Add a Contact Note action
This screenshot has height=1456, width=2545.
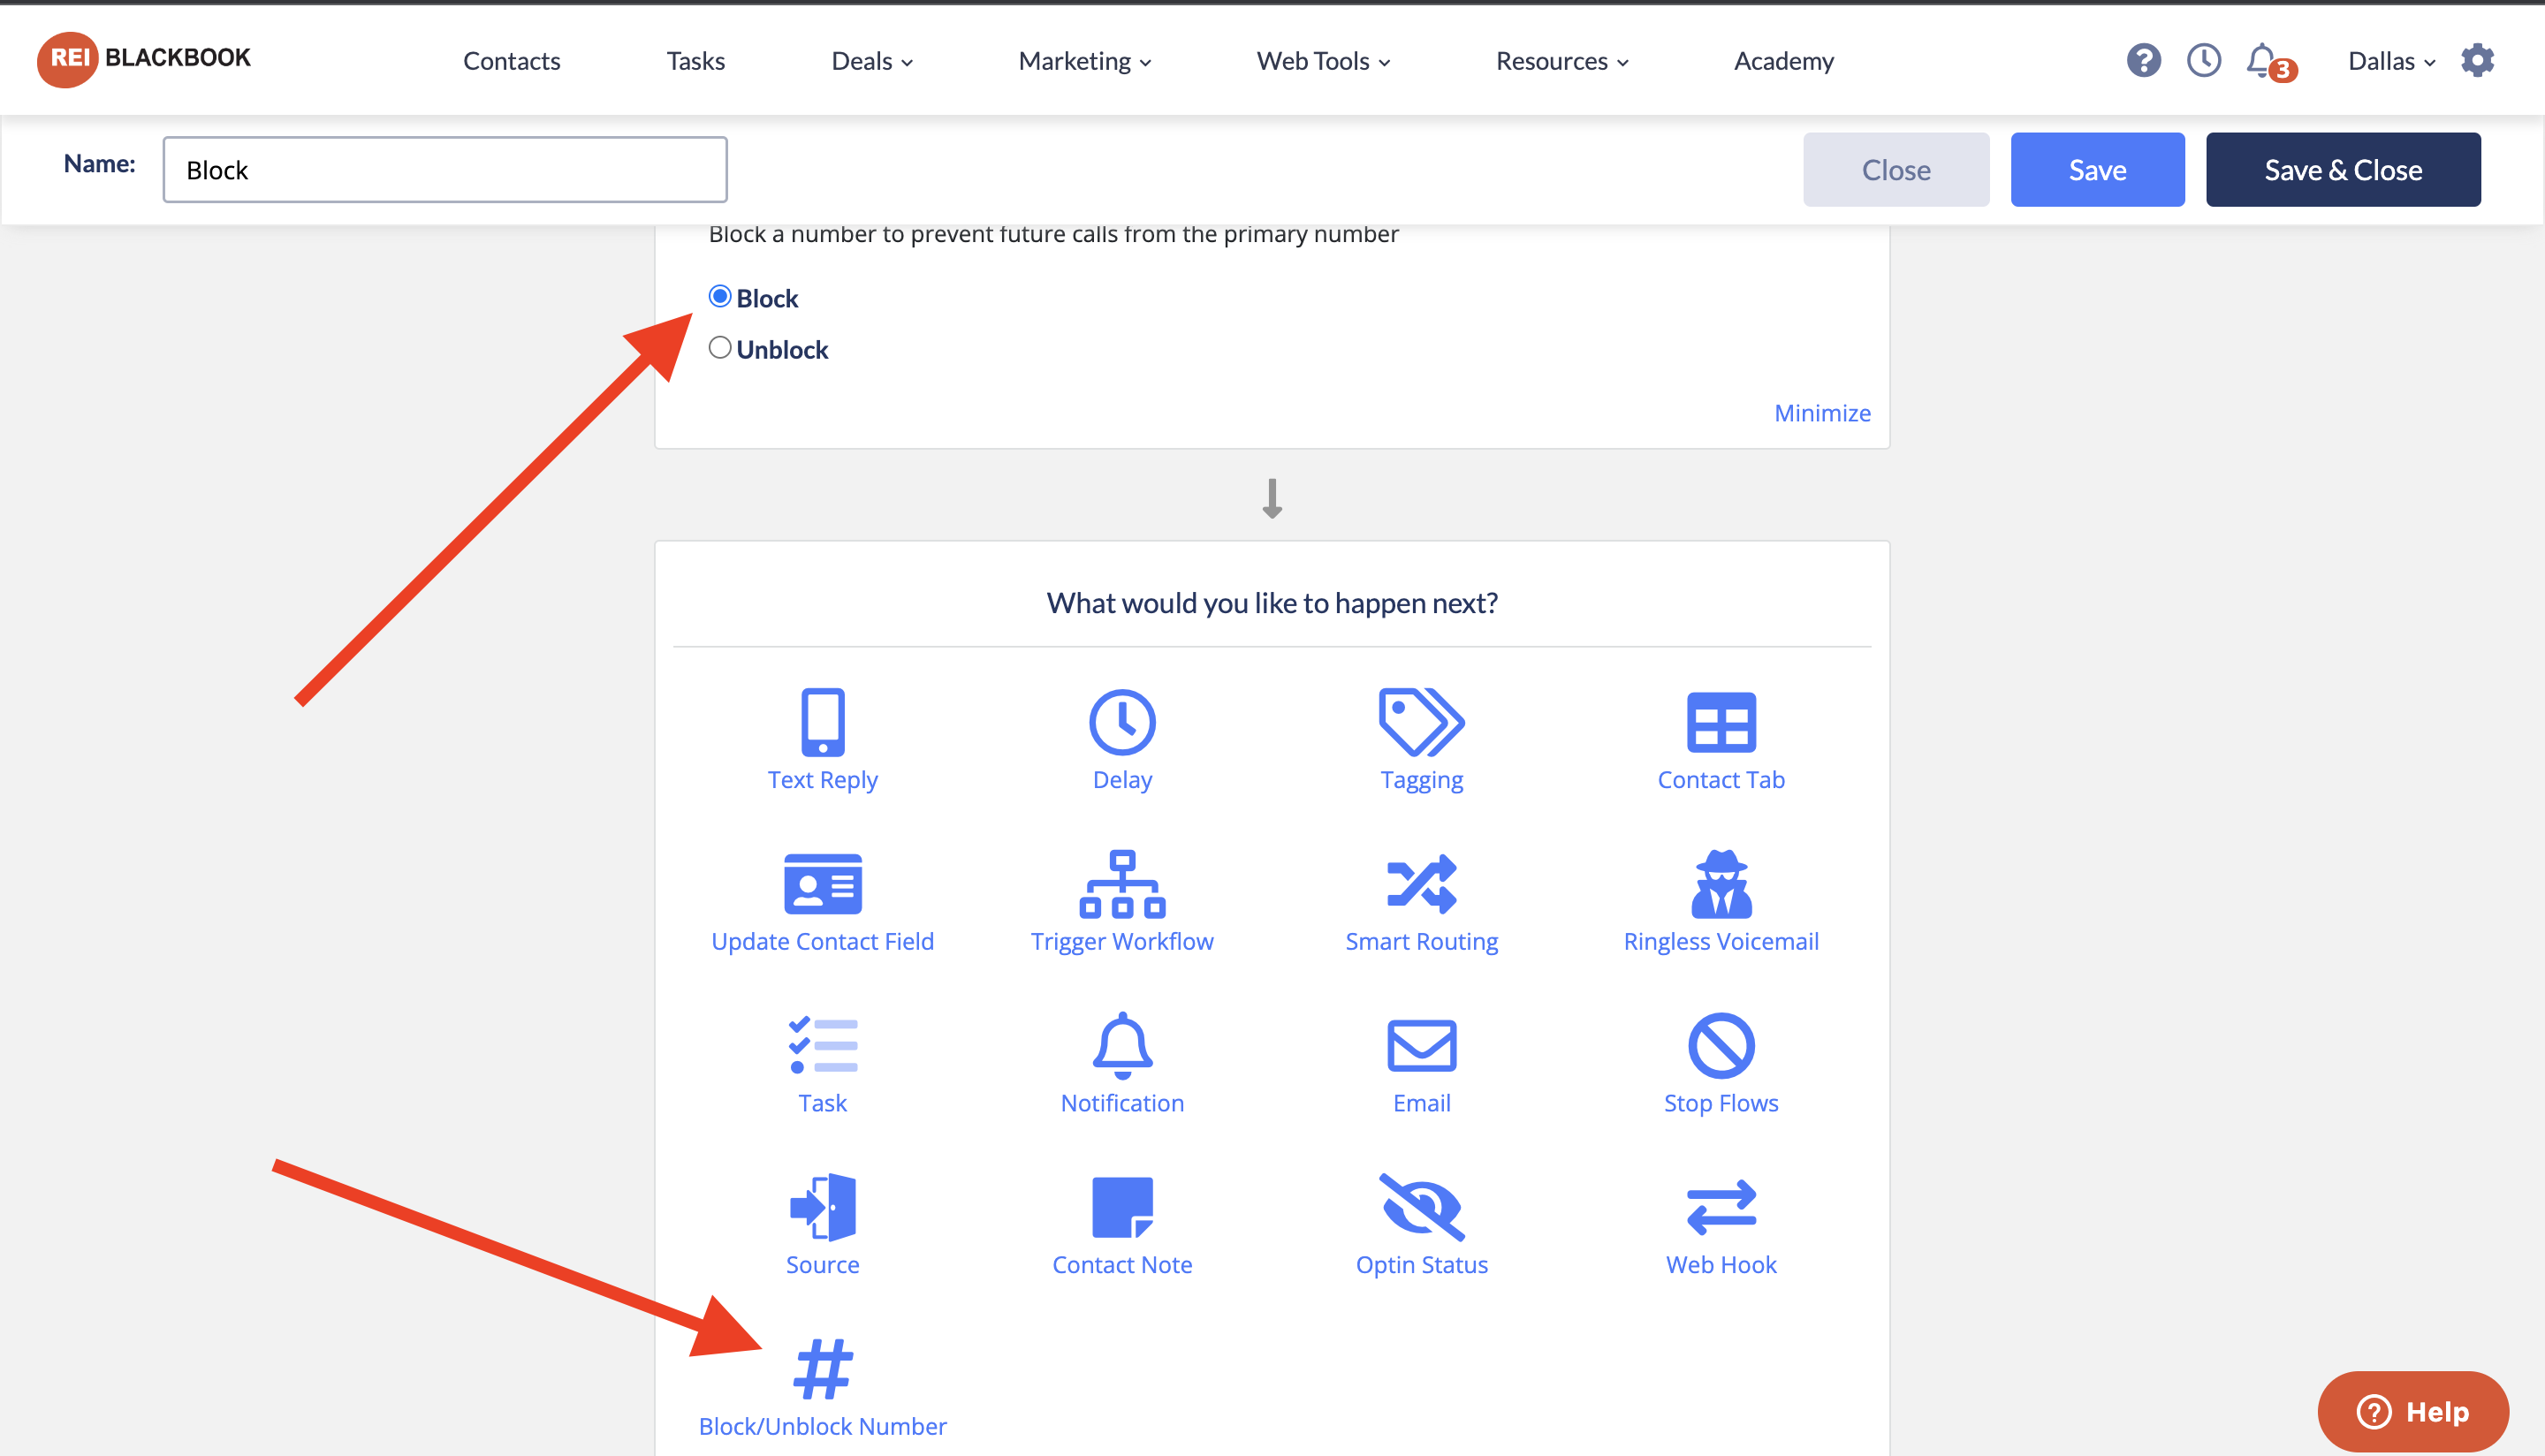pyautogui.click(x=1122, y=1207)
